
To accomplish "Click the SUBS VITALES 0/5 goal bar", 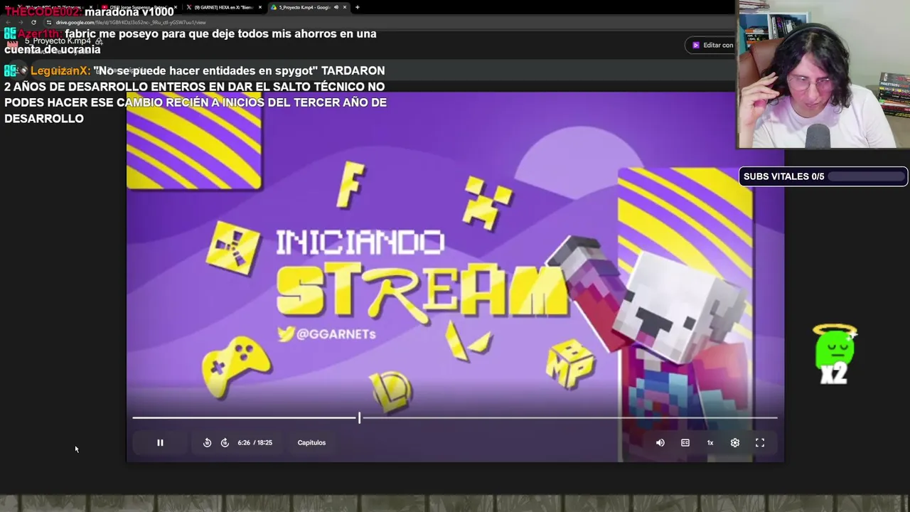I will tap(823, 176).
